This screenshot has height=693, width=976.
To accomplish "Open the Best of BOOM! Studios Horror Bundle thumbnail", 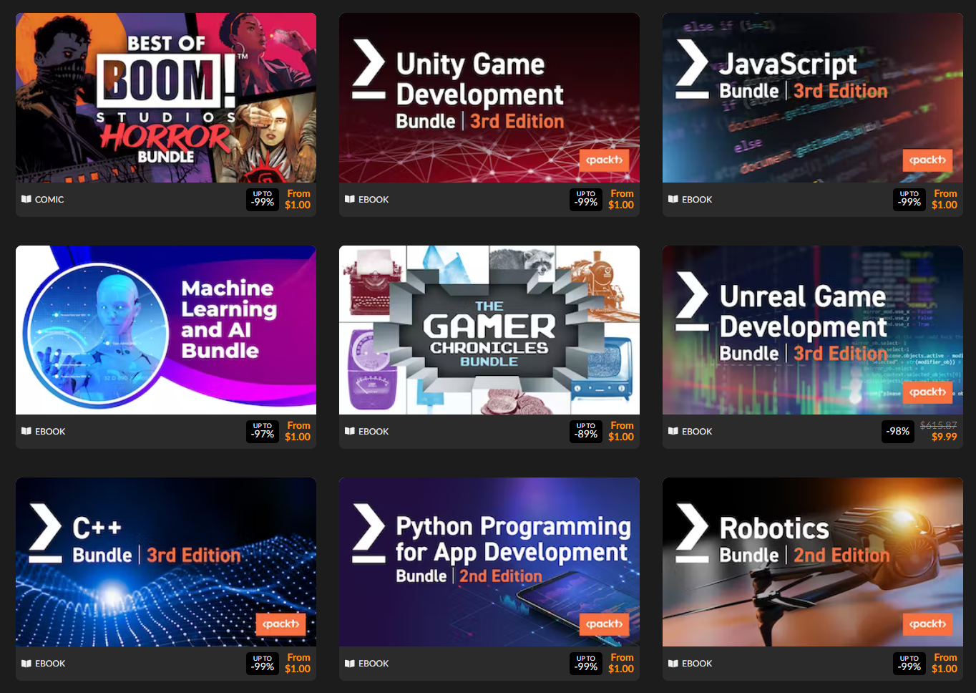I will point(166,97).
